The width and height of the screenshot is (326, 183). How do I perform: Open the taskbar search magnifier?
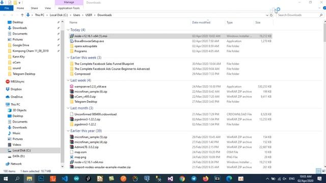pyautogui.click(x=17, y=178)
